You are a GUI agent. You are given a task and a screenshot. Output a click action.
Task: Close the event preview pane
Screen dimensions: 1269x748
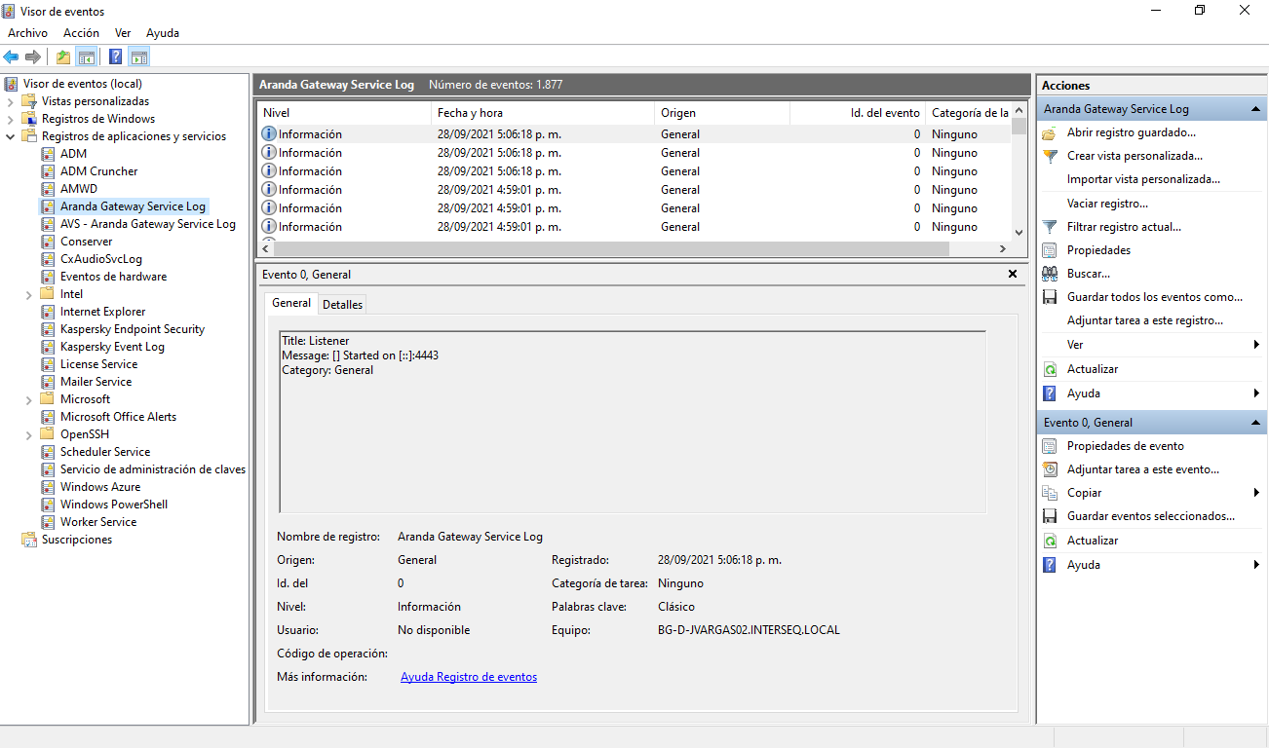click(1012, 275)
